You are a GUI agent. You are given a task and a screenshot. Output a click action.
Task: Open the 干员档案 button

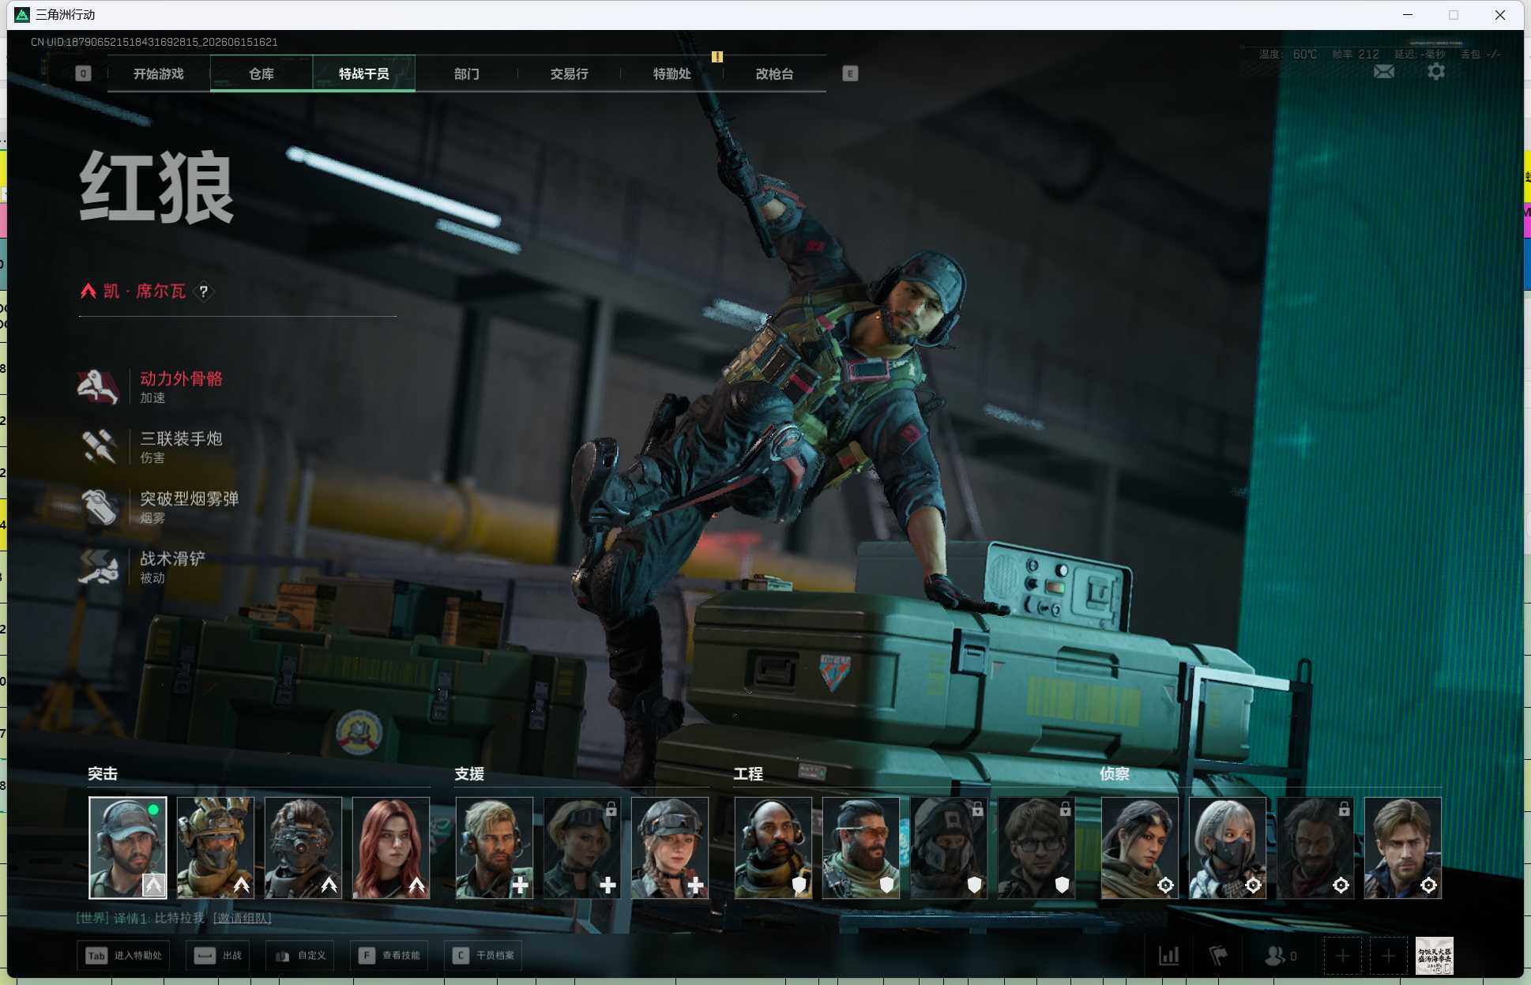[x=483, y=956]
